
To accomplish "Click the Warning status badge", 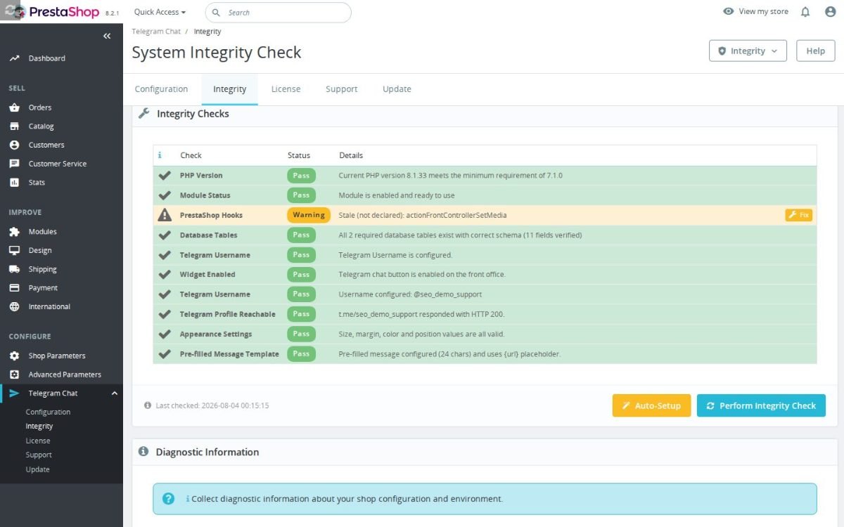I will click(308, 215).
